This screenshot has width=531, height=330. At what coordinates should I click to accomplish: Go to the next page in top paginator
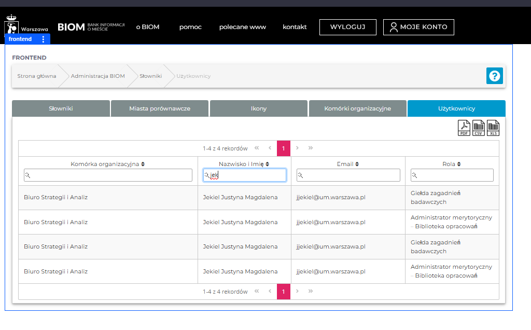pos(297,148)
